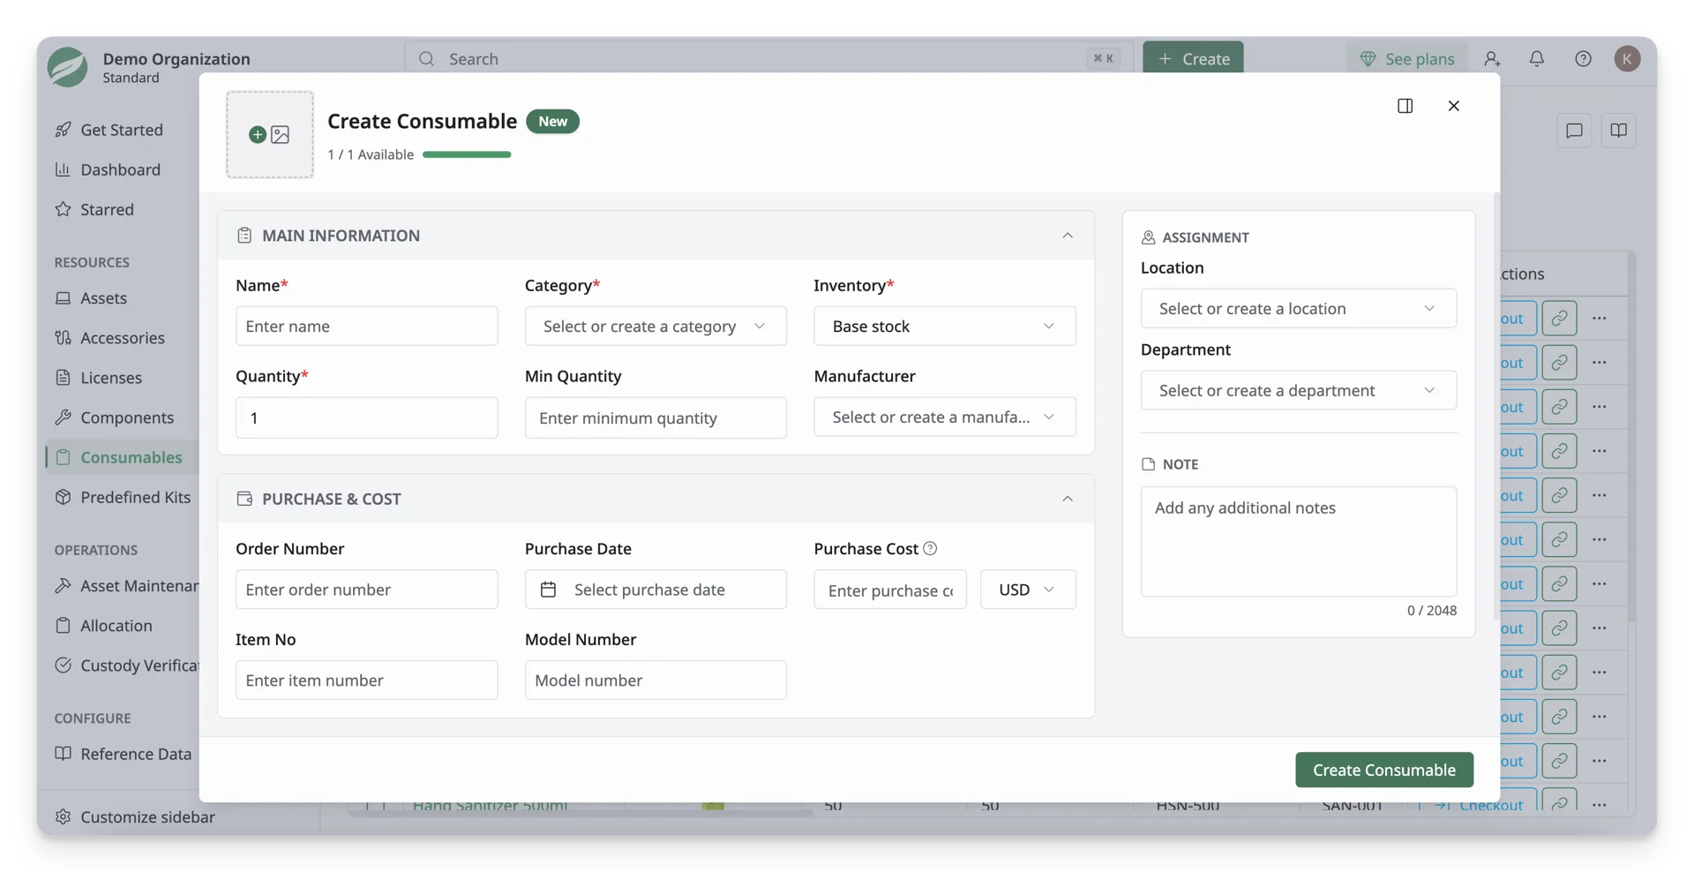This screenshot has width=1694, height=872.
Task: Open the Category dropdown
Action: [655, 326]
